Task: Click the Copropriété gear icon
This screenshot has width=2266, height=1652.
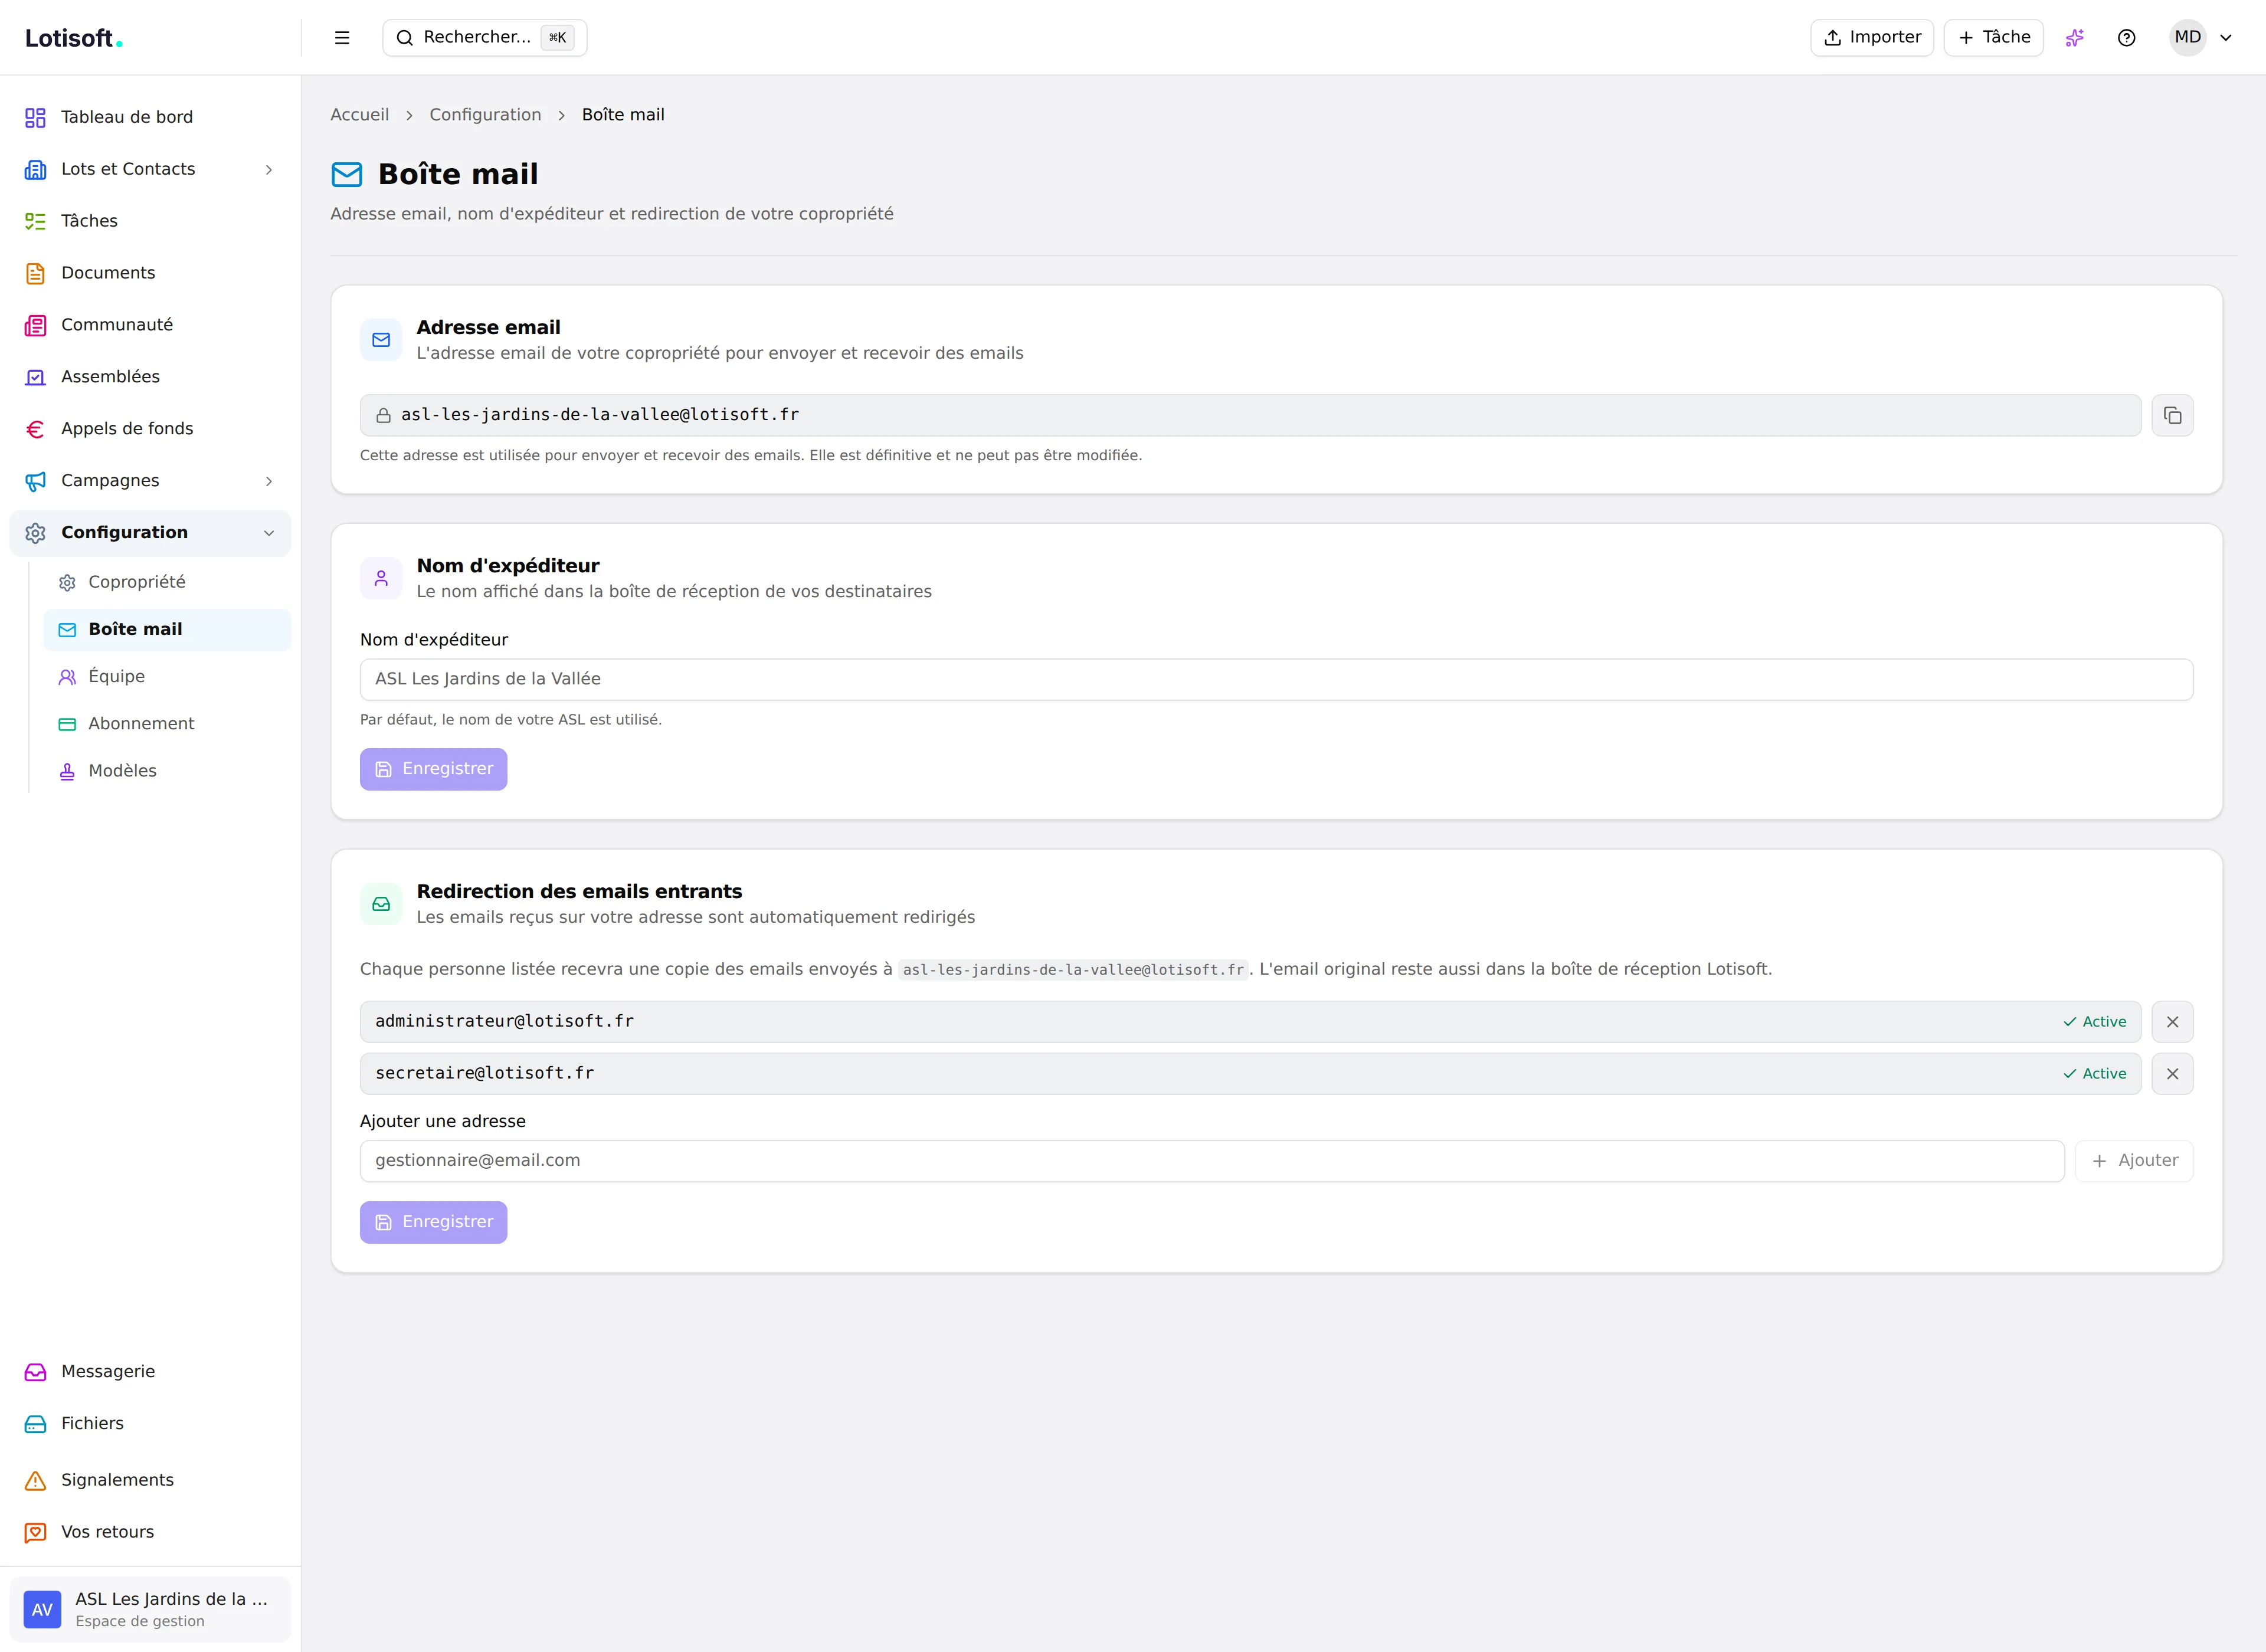Action: [67, 583]
